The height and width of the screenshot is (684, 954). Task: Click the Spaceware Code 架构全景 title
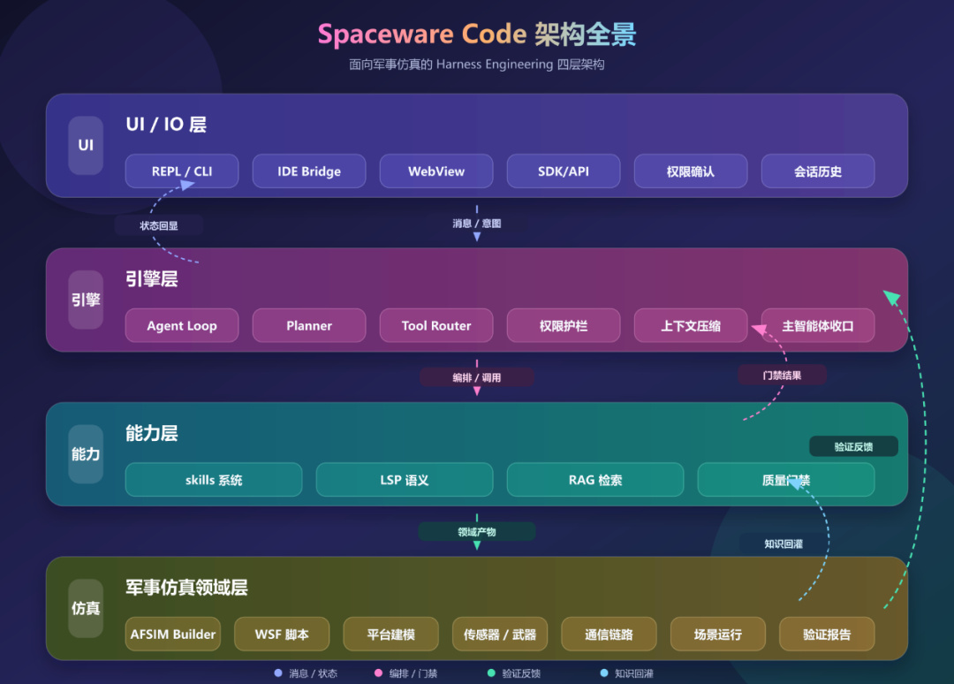pos(477,34)
